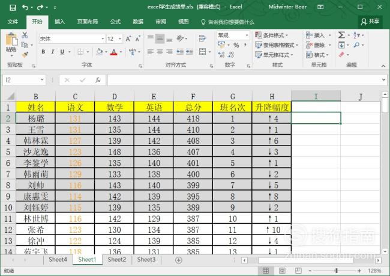Viewport: 390px width, 276px height.
Task: Switch to the 数据 Data tab
Action: click(138, 22)
